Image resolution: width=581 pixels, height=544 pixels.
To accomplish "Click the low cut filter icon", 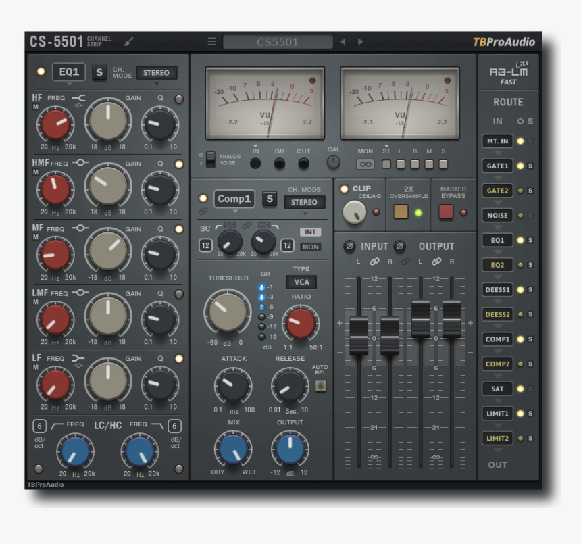I will [57, 426].
